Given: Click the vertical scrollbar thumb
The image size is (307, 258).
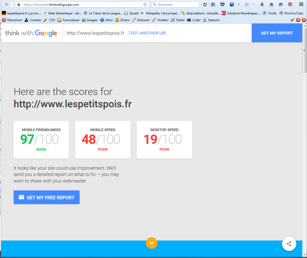Looking at the screenshot, I should [x=305, y=50].
